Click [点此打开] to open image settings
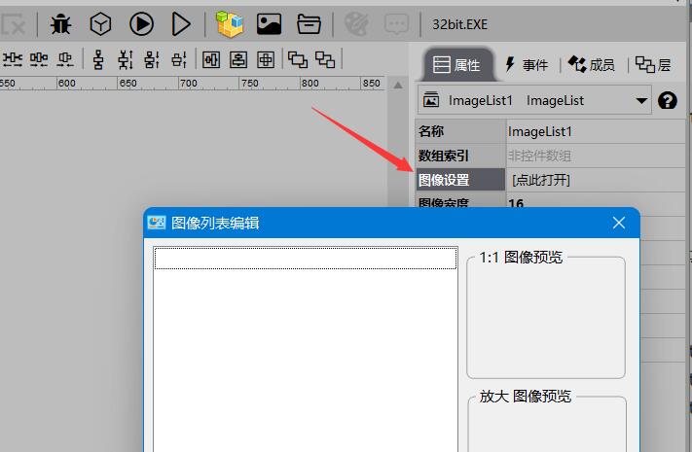Screen dimensions: 692x452 tap(541, 180)
